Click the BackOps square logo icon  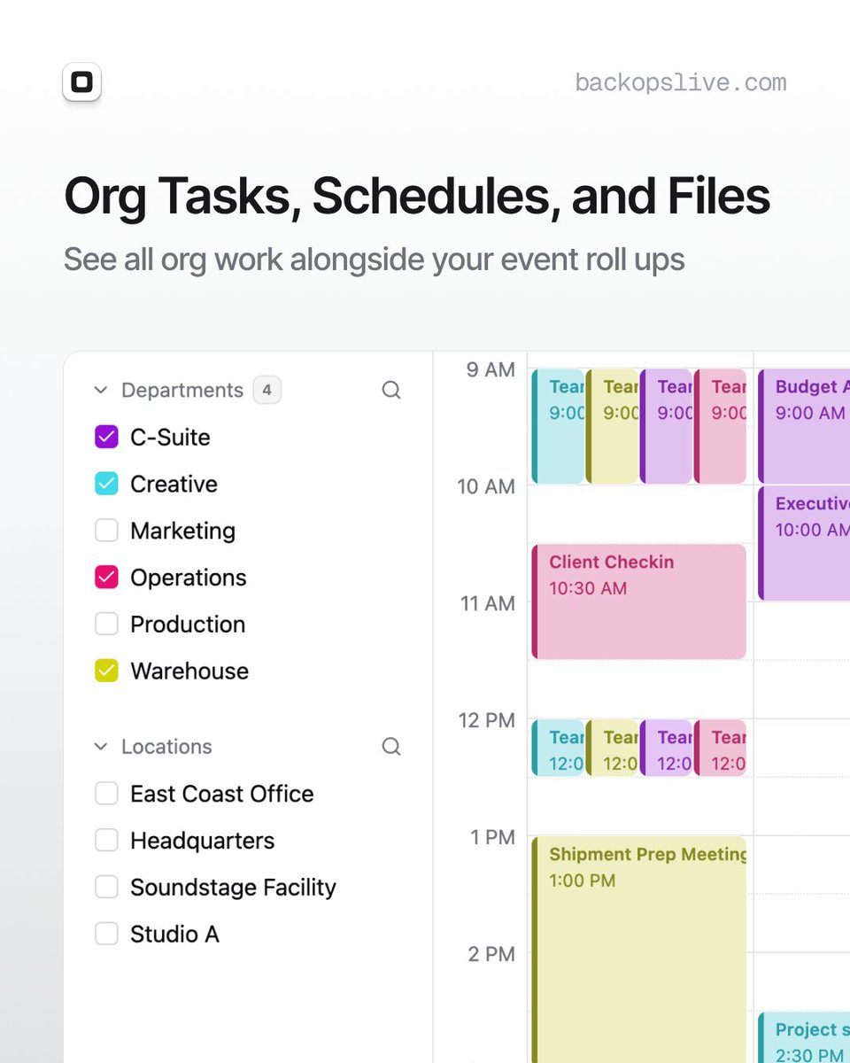(81, 82)
